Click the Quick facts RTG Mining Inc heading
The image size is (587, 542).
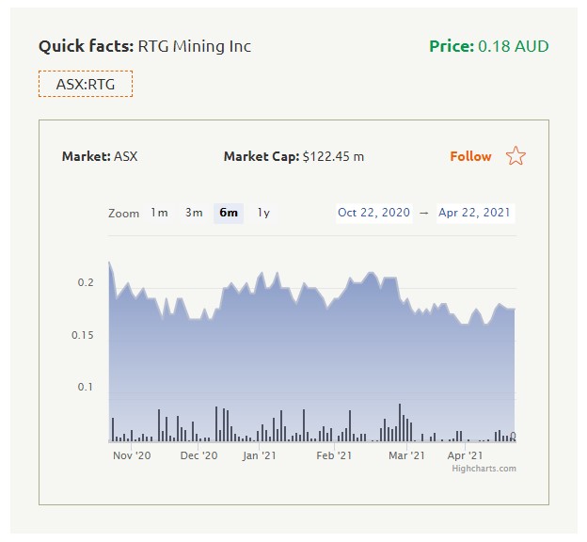(x=145, y=46)
